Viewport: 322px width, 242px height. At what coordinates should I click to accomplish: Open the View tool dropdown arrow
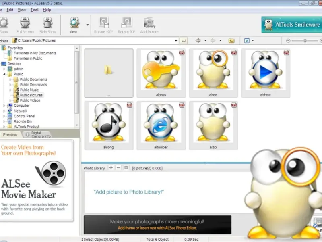click(x=87, y=25)
